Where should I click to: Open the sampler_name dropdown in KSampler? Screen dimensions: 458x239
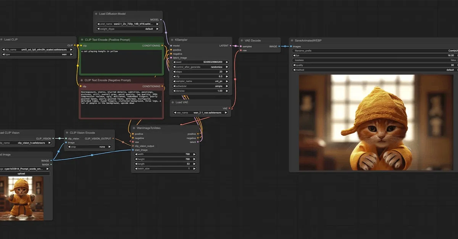pyautogui.click(x=200, y=81)
